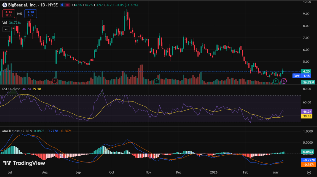Click the green earnings marker near November
This screenshot has height=177, width=317.
(157, 81)
